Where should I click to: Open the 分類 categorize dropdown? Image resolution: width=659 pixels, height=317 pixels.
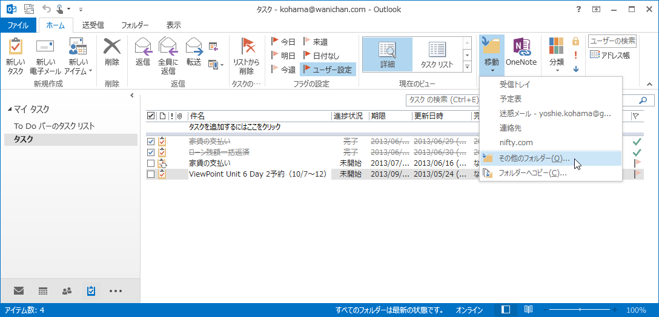557,54
